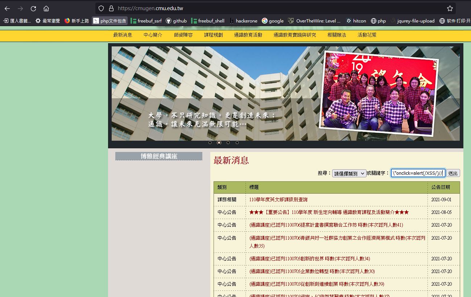471x297 pixels.
Task: Open the hitcon bookmark
Action: (356, 21)
